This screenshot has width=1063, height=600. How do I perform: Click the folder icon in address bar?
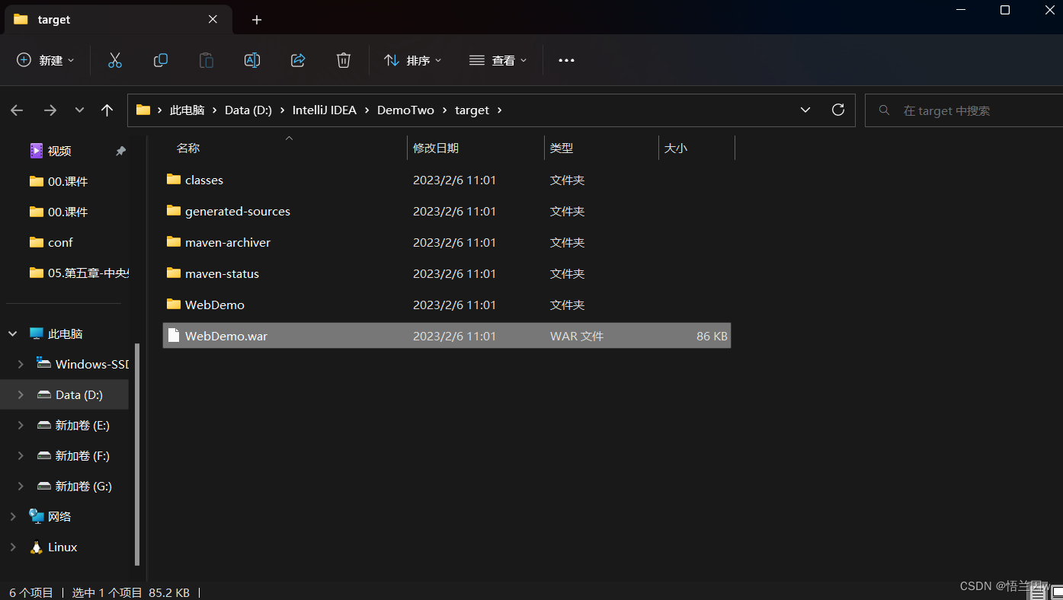click(x=143, y=110)
